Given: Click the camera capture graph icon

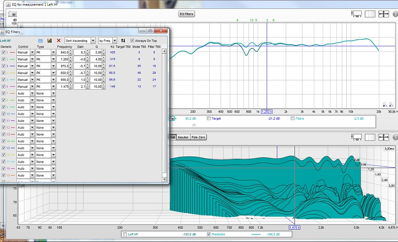Looking at the screenshot, I should [x=12, y=14].
